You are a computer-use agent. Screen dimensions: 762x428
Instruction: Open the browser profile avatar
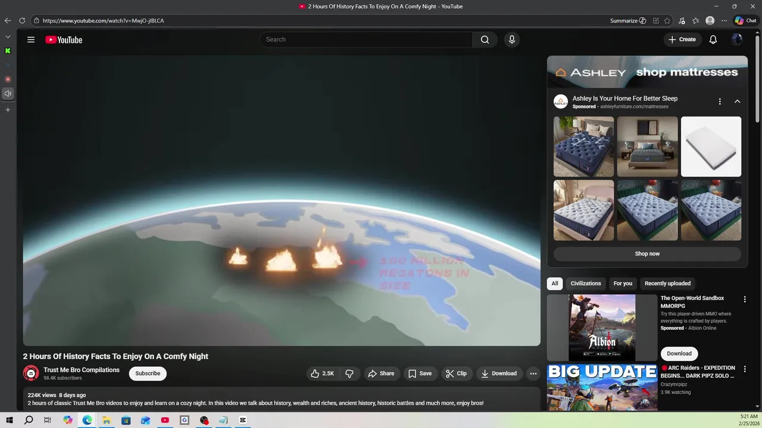click(710, 21)
